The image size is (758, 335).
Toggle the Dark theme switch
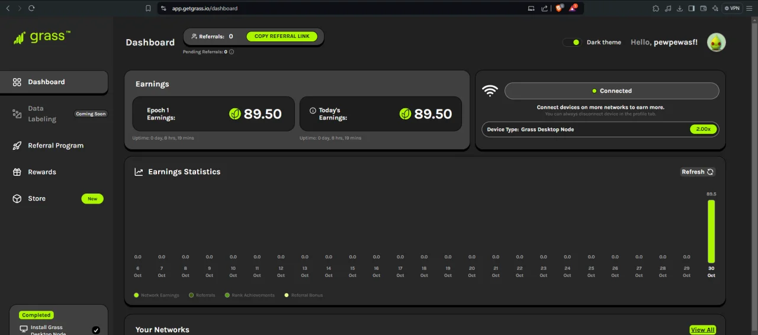click(x=572, y=42)
